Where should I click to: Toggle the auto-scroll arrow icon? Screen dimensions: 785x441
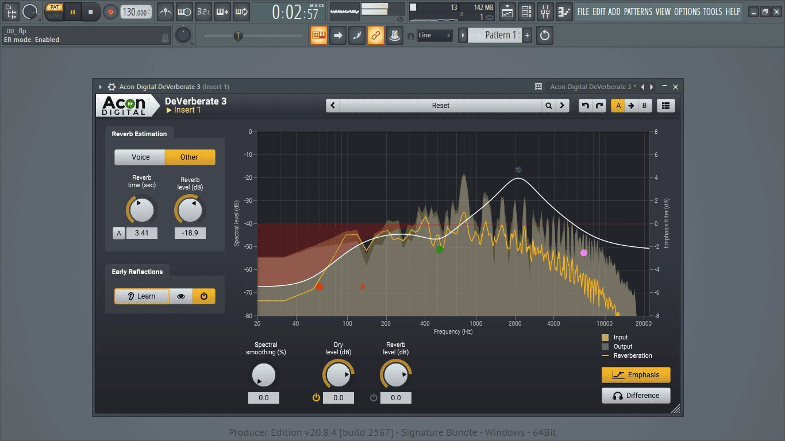tap(338, 36)
